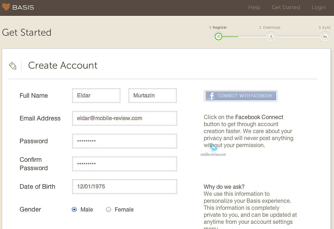
Task: Select the Female gender option
Action: pos(109,209)
